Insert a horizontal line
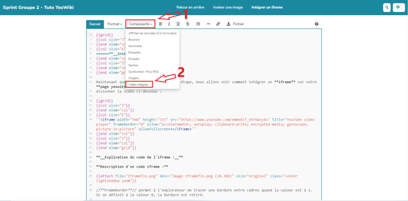The height and width of the screenshot is (201, 408). click(x=208, y=24)
